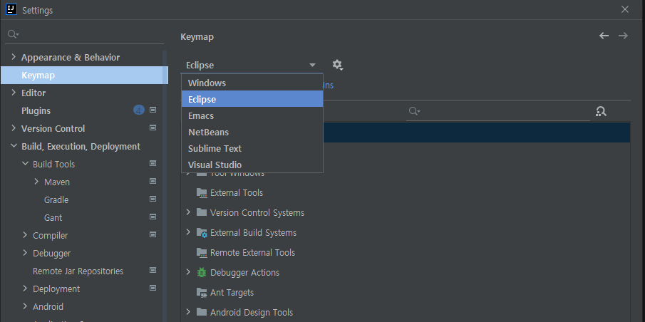Viewport: 645px width, 322px height.
Task: Close the Settings dialog
Action: point(625,9)
